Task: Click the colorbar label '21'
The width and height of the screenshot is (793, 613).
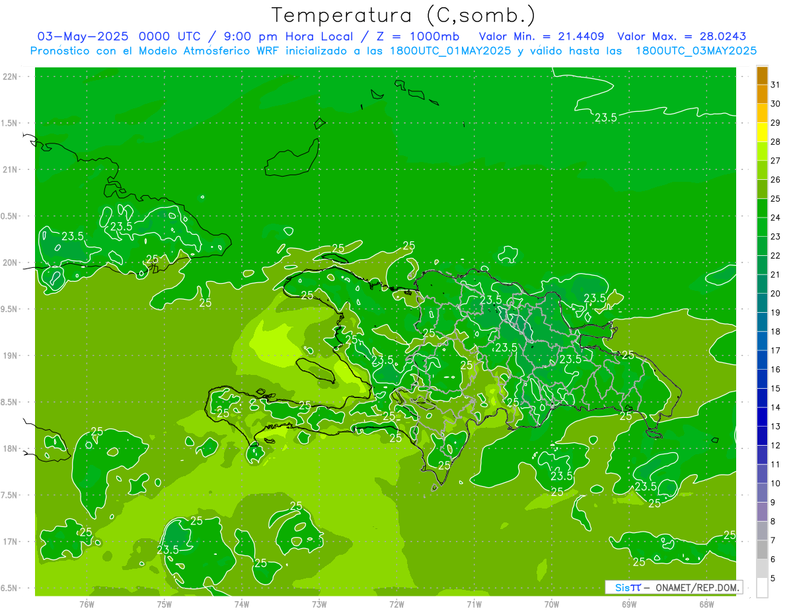Action: 776,275
